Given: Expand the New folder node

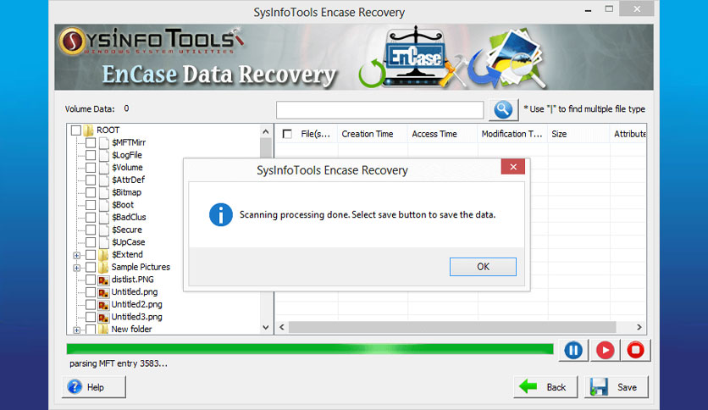Looking at the screenshot, I should 77,330.
